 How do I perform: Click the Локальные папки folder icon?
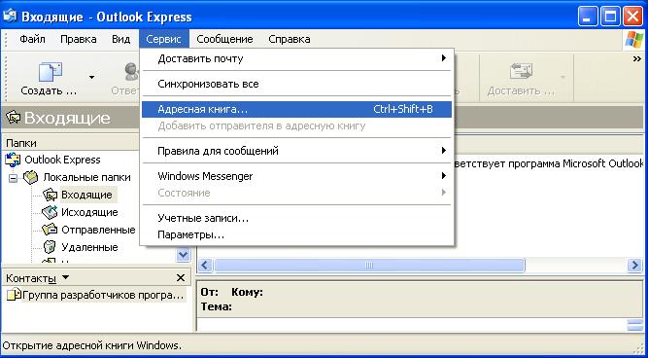(x=31, y=178)
